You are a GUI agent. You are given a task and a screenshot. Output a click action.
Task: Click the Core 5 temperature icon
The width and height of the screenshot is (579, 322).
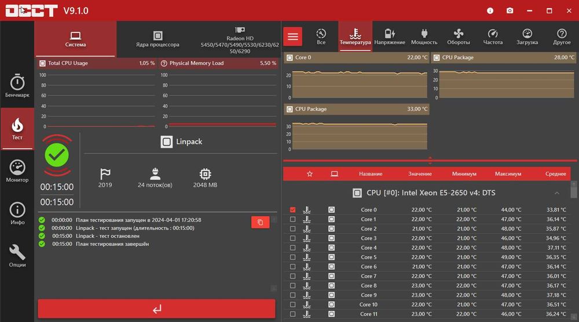coord(306,257)
